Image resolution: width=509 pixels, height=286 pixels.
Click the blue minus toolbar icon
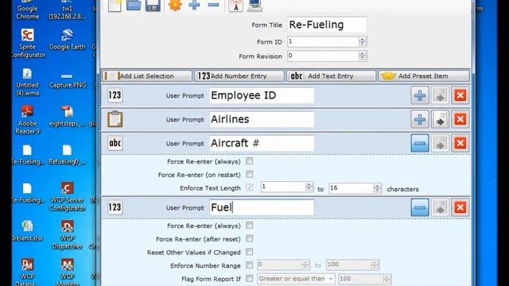(x=214, y=5)
